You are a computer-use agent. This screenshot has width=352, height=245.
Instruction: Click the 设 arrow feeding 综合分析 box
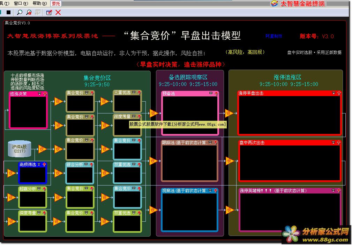point(58,173)
